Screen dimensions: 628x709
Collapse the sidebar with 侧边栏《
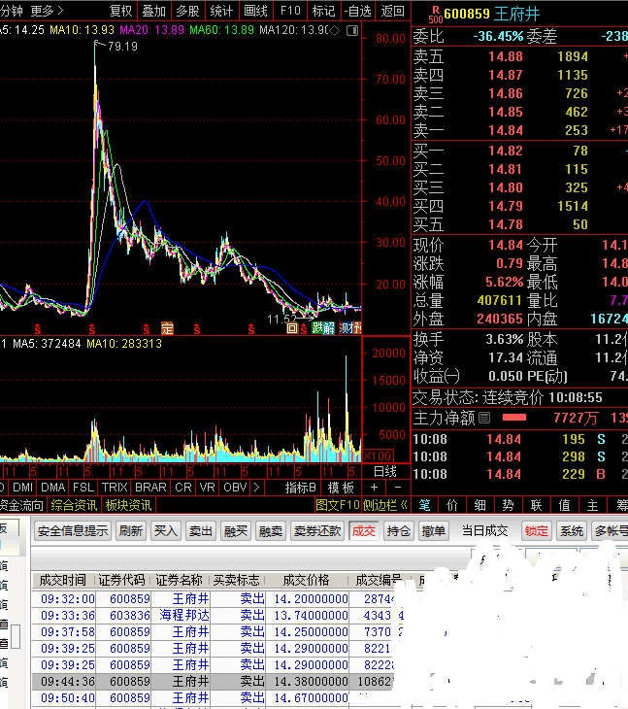click(x=385, y=505)
